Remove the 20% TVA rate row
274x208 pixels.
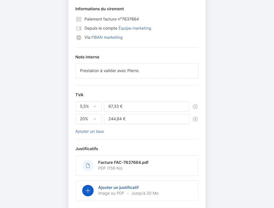click(195, 119)
